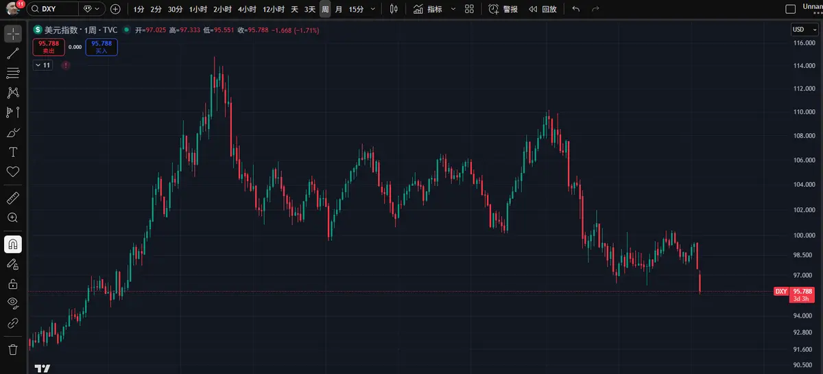Click the redo arrow
823x374 pixels.
595,9
